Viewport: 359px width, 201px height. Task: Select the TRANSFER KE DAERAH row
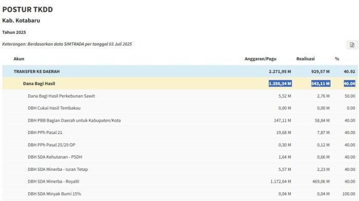point(180,72)
